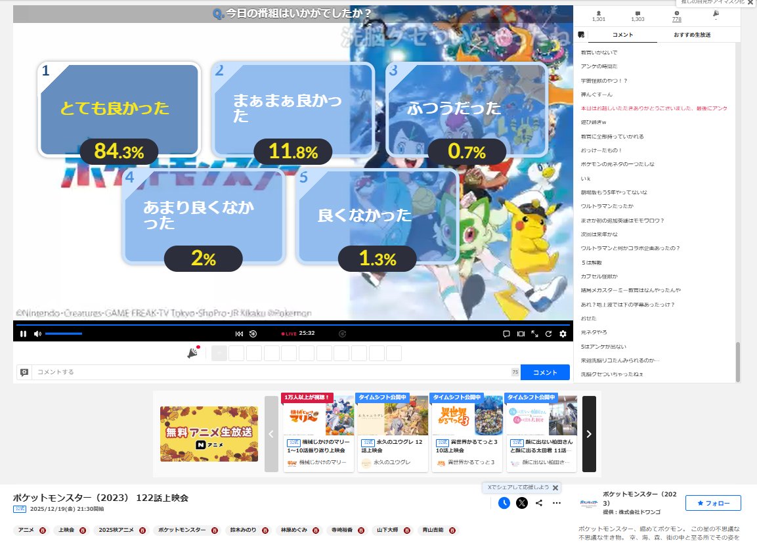Open dictionary icon beside 青山吉能 tag

point(452,531)
